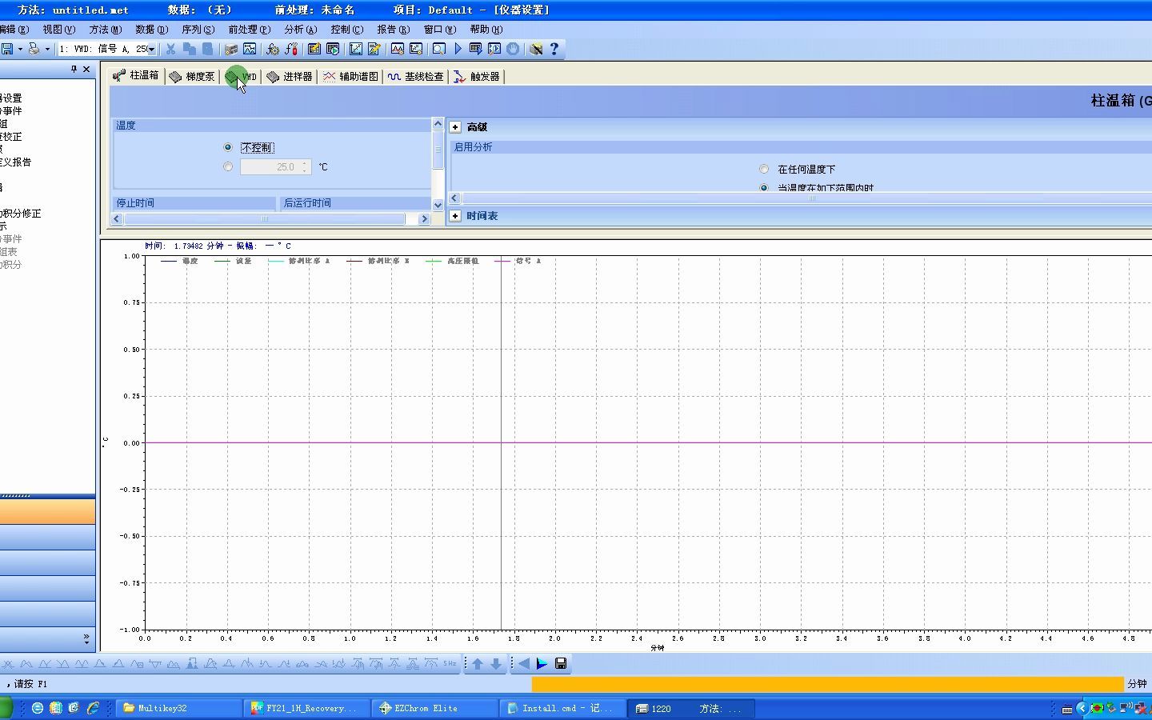Click the magnifier preview icon
This screenshot has height=720, width=1152.
tap(439, 49)
